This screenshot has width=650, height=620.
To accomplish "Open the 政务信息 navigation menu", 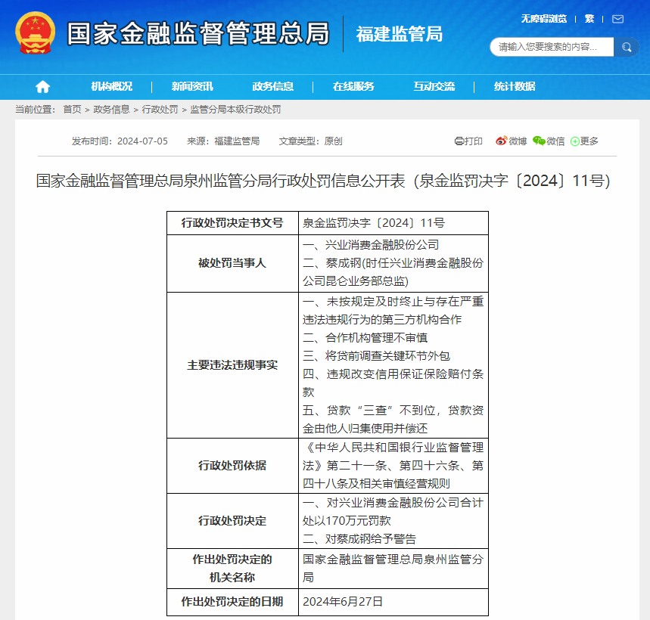I will 275,87.
